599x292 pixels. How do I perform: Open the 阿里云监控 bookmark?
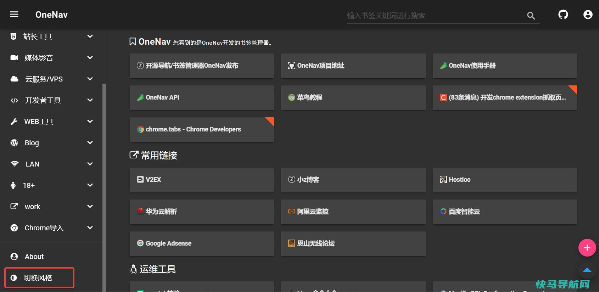pyautogui.click(x=353, y=212)
